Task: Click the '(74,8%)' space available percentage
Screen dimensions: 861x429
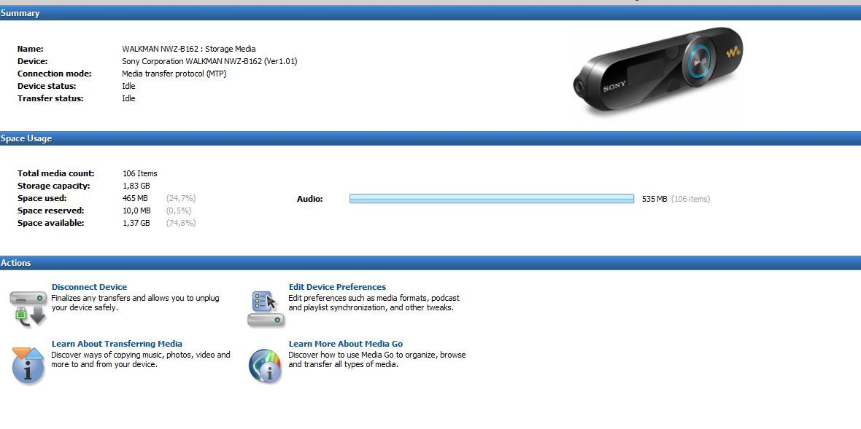Action: click(x=181, y=223)
